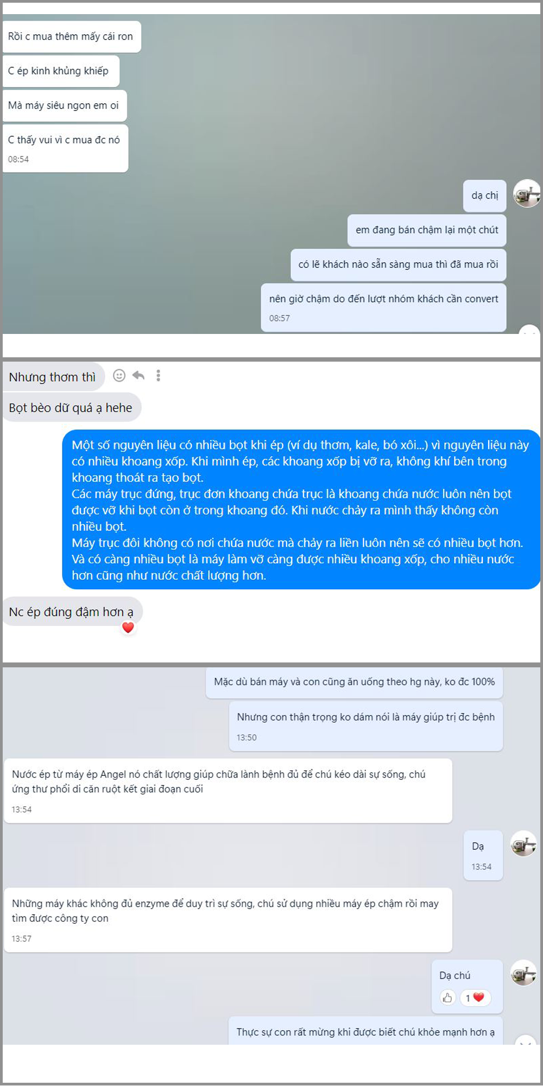
Task: Click avatar beside "Dạ chú" message
Action: pyautogui.click(x=524, y=973)
